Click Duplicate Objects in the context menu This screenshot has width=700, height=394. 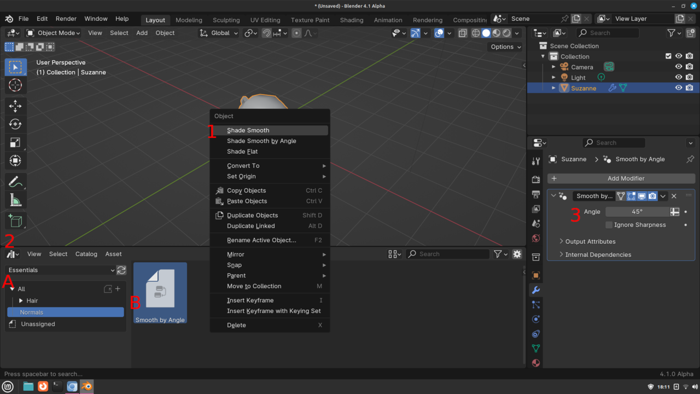[270, 215]
